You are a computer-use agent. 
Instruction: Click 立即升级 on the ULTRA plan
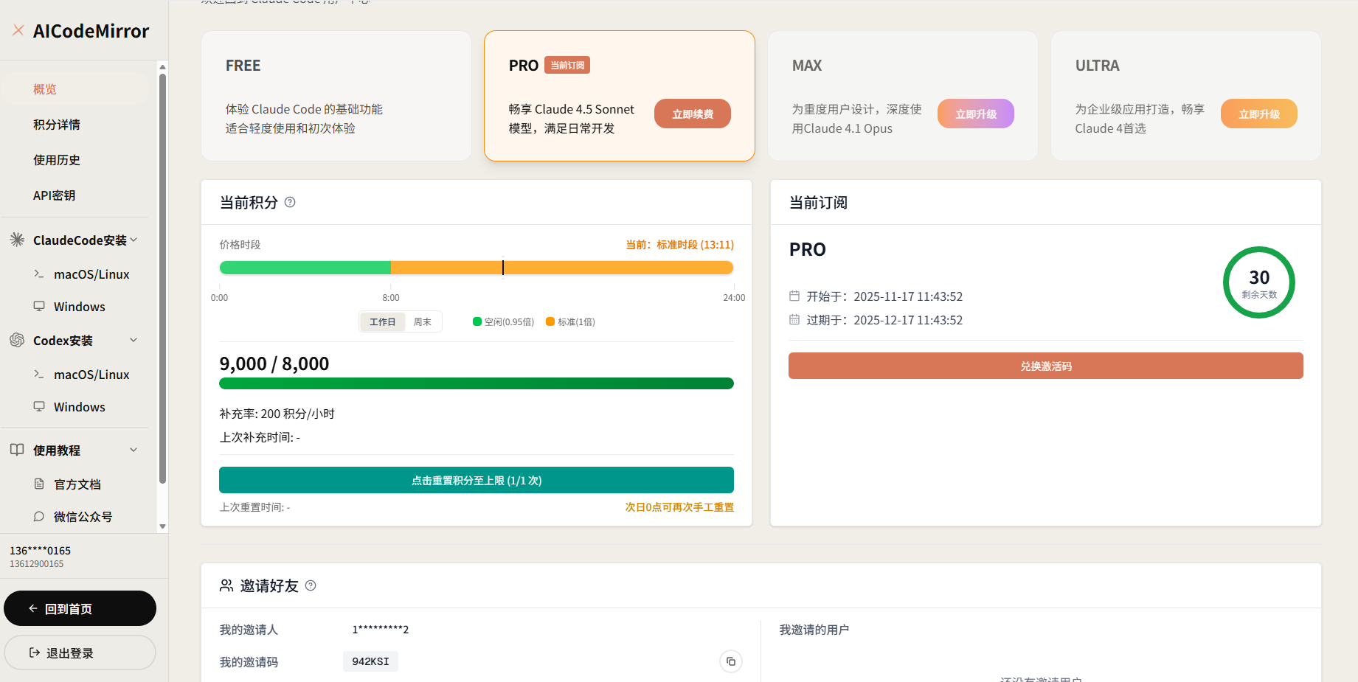[x=1259, y=114]
